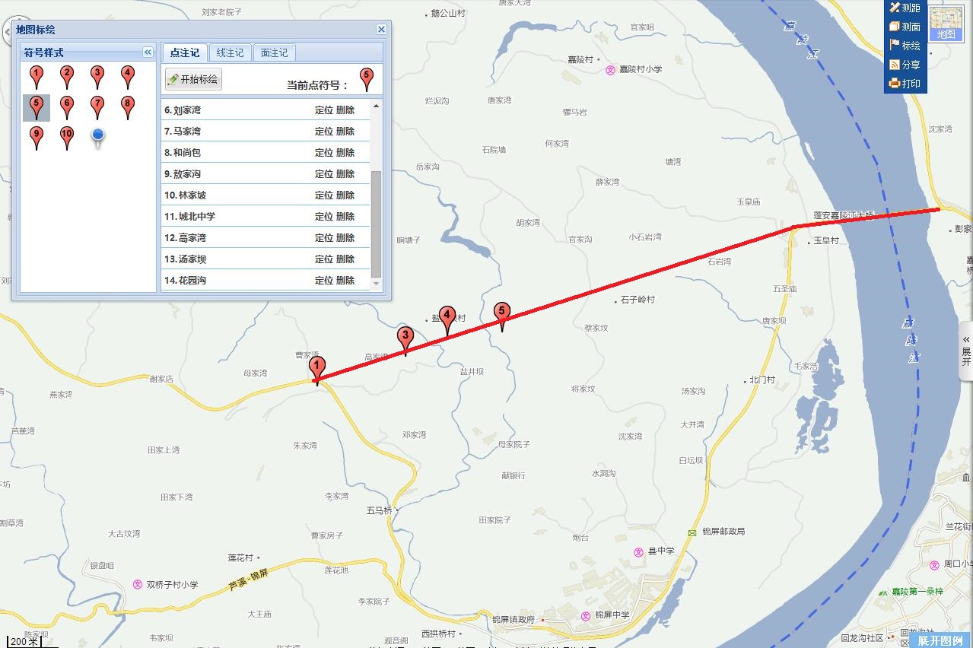This screenshot has height=648, width=973.
Task: Open the 标绘 flag marking tool
Action: [x=905, y=46]
